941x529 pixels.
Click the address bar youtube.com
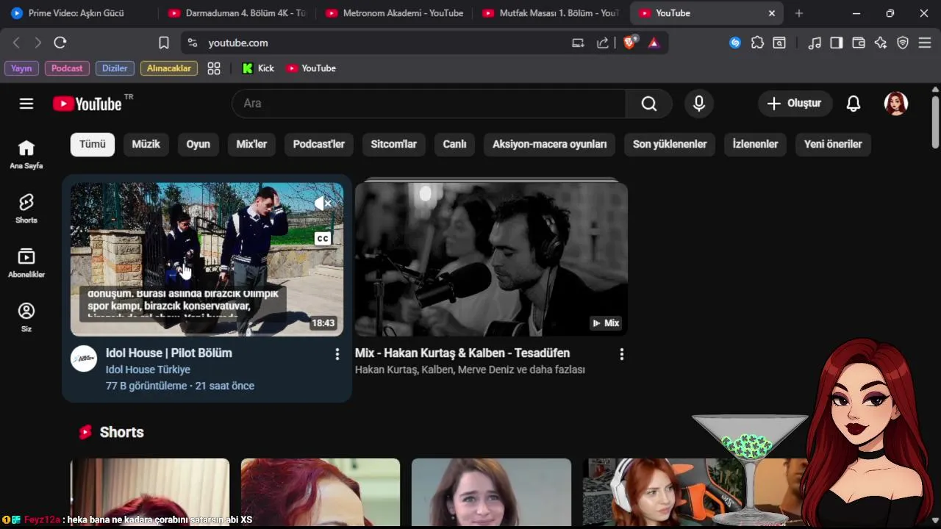237,43
